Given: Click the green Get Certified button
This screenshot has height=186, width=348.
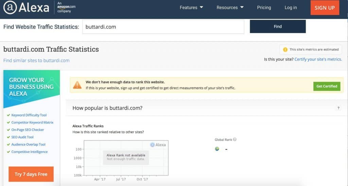Looking at the screenshot, I should (327, 86).
